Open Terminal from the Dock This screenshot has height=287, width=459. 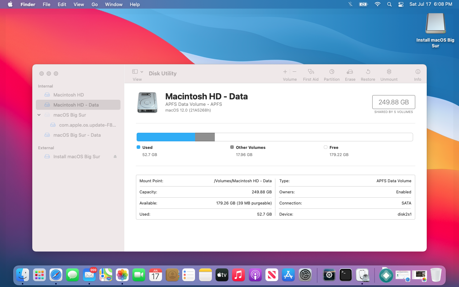click(x=346, y=275)
